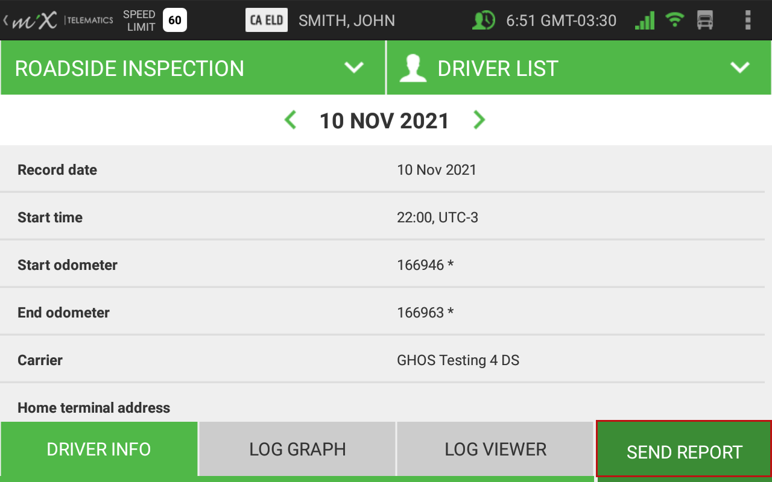Image resolution: width=772 pixels, height=482 pixels.
Task: Go to the previous day arrow
Action: pos(290,120)
